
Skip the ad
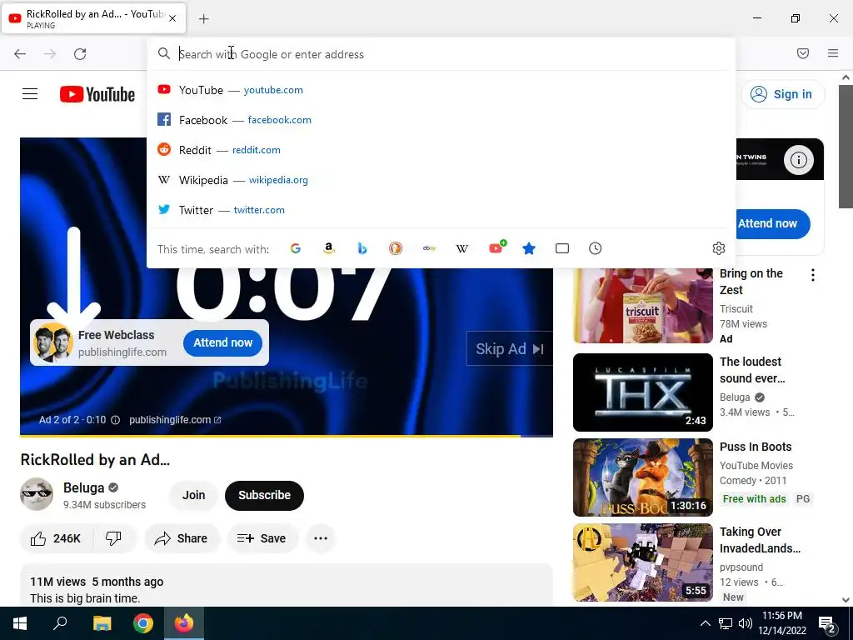509,349
